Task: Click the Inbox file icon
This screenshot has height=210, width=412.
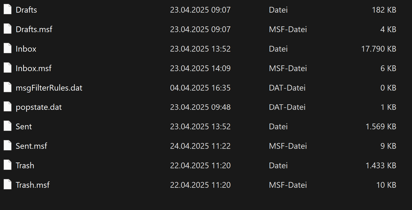Action: coord(7,49)
